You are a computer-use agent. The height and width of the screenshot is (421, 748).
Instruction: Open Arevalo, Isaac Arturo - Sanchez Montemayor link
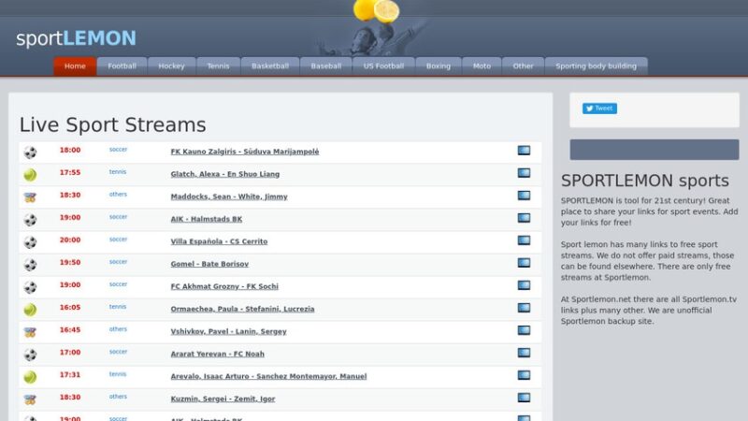click(x=268, y=376)
